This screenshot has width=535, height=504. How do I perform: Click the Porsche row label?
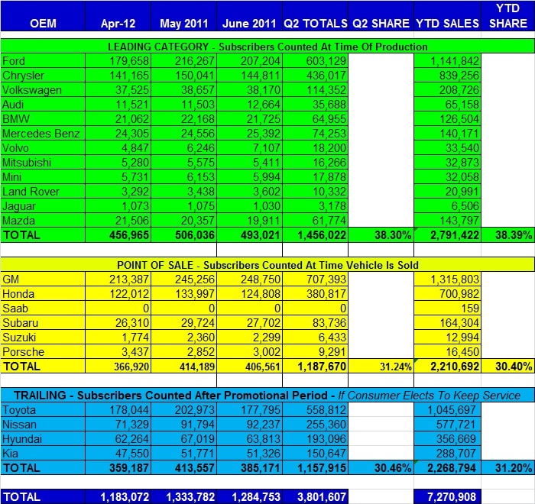coord(23,351)
